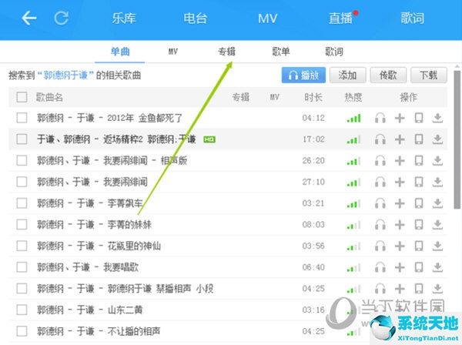Check the box for 山东二黄

point(22,310)
